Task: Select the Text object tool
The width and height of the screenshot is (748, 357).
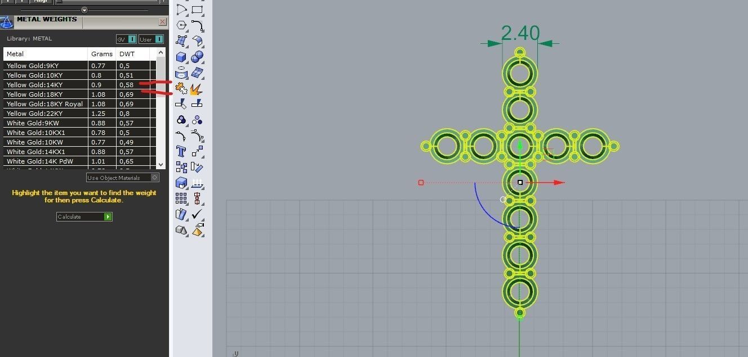Action: (181, 151)
